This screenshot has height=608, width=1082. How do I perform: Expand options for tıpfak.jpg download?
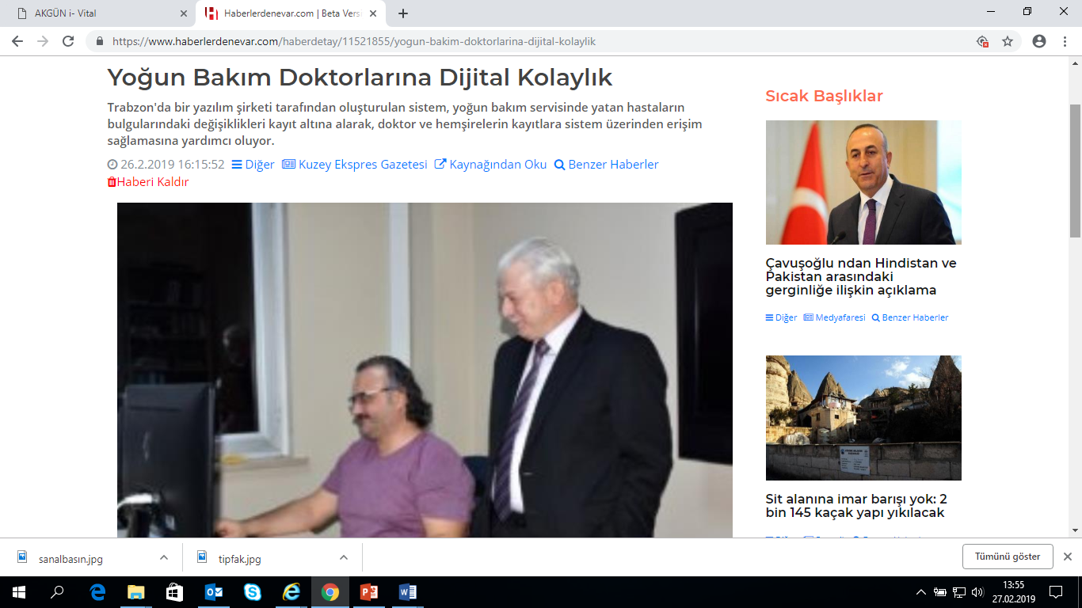344,557
